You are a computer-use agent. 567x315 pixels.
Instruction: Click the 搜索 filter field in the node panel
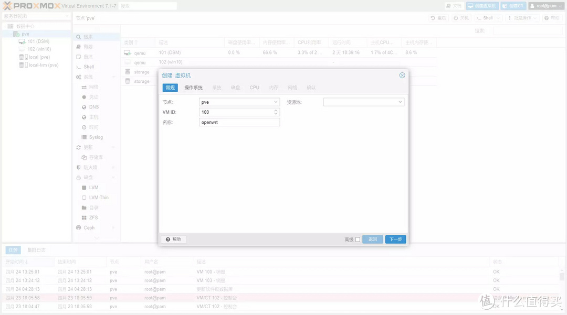[527, 31]
